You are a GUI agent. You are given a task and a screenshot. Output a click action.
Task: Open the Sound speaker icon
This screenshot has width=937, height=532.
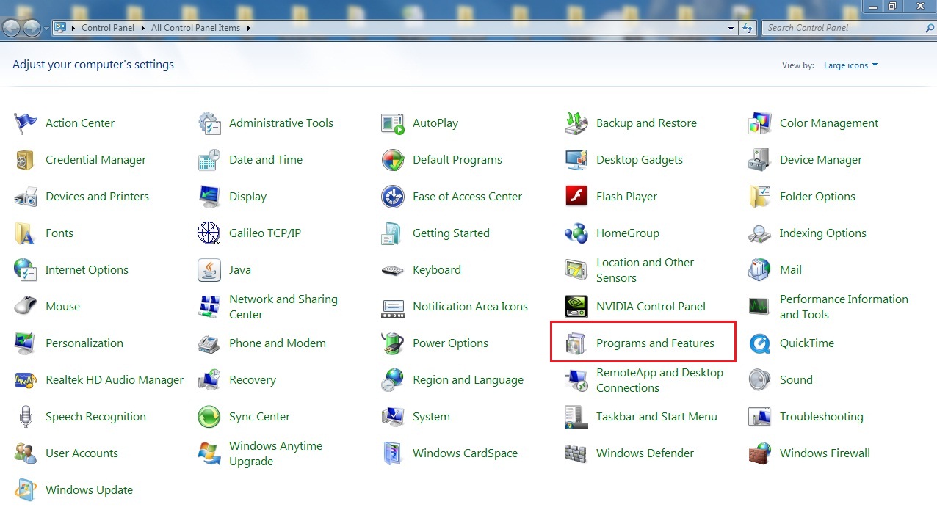760,380
